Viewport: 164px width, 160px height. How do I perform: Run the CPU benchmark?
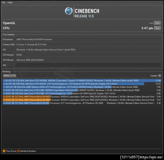157,28
